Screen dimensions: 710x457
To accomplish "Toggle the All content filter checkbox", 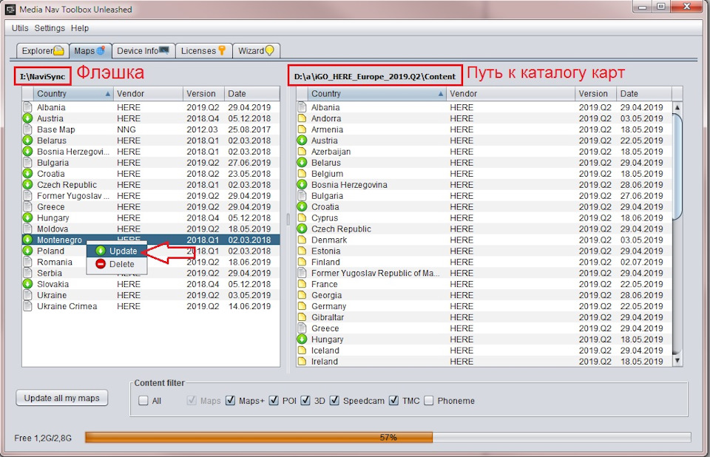I will pos(143,401).
